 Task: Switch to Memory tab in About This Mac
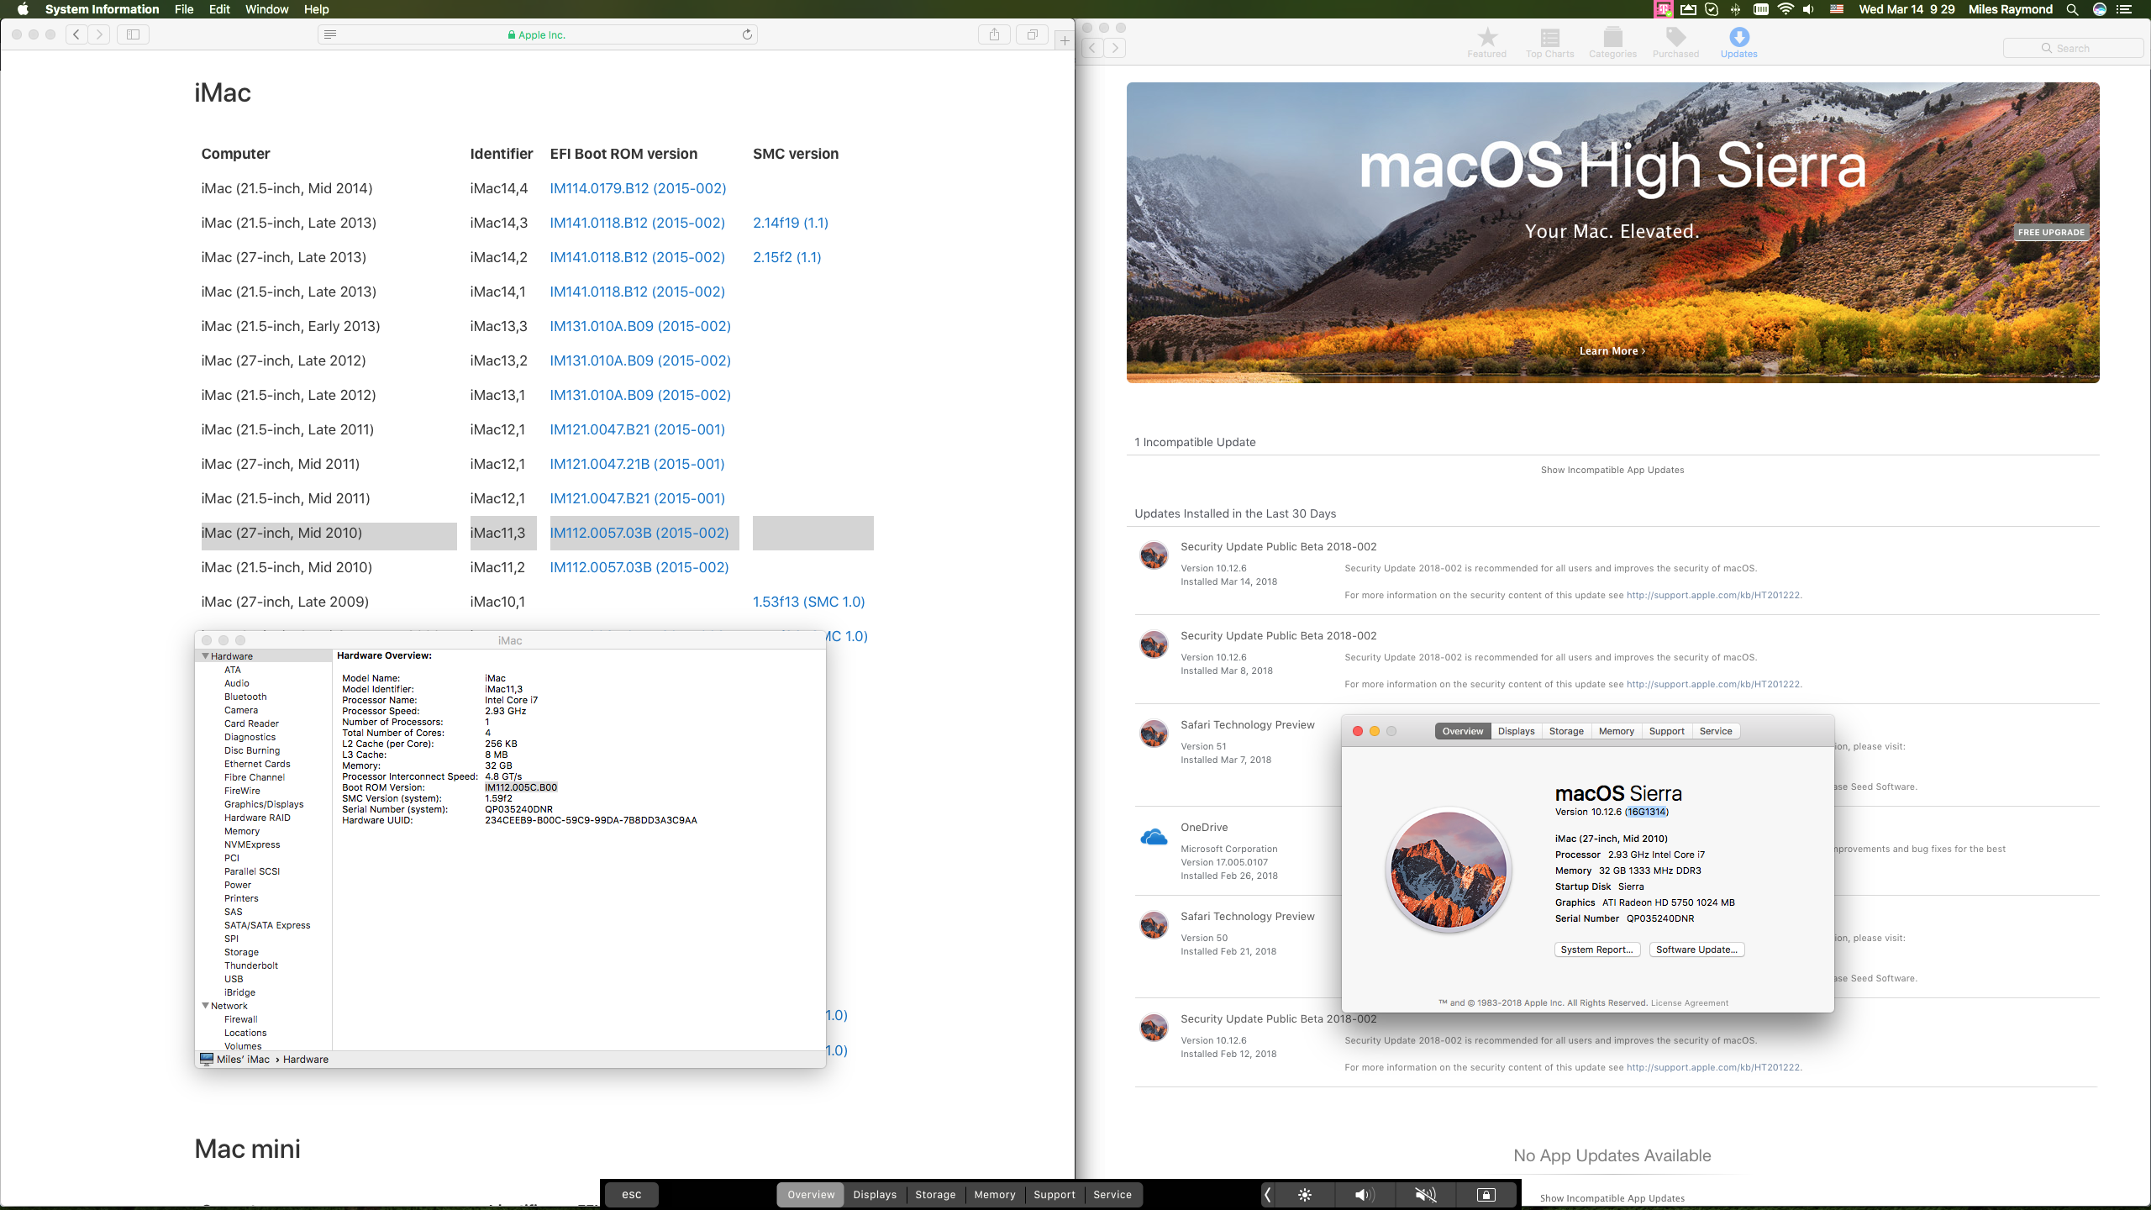coord(1616,731)
